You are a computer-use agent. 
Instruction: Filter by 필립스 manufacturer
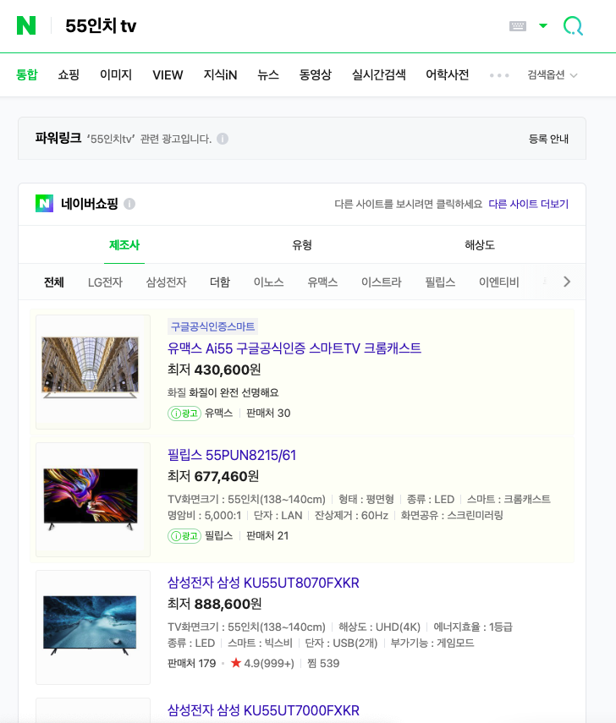point(440,282)
